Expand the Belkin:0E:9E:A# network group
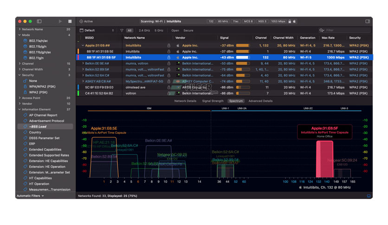Screen dimensions: 388x225 click(83, 63)
